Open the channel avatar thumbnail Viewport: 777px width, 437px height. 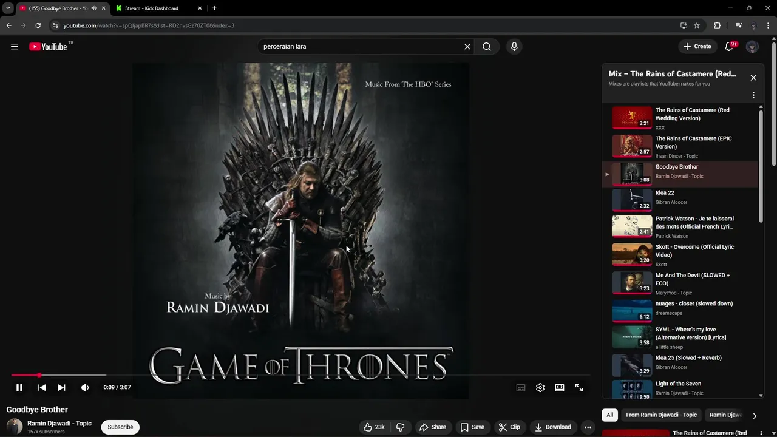[15, 427]
